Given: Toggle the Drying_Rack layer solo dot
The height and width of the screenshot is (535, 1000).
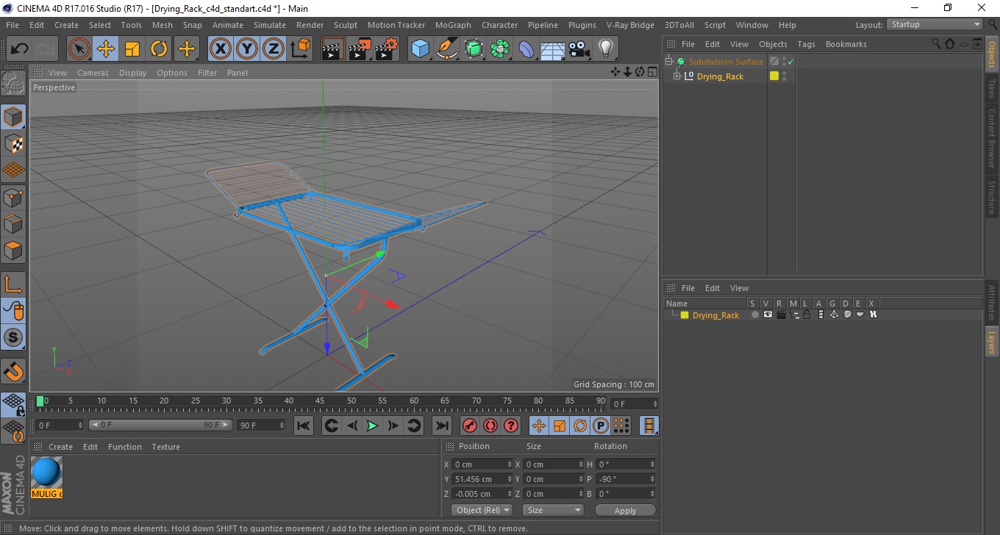Looking at the screenshot, I should 754,315.
